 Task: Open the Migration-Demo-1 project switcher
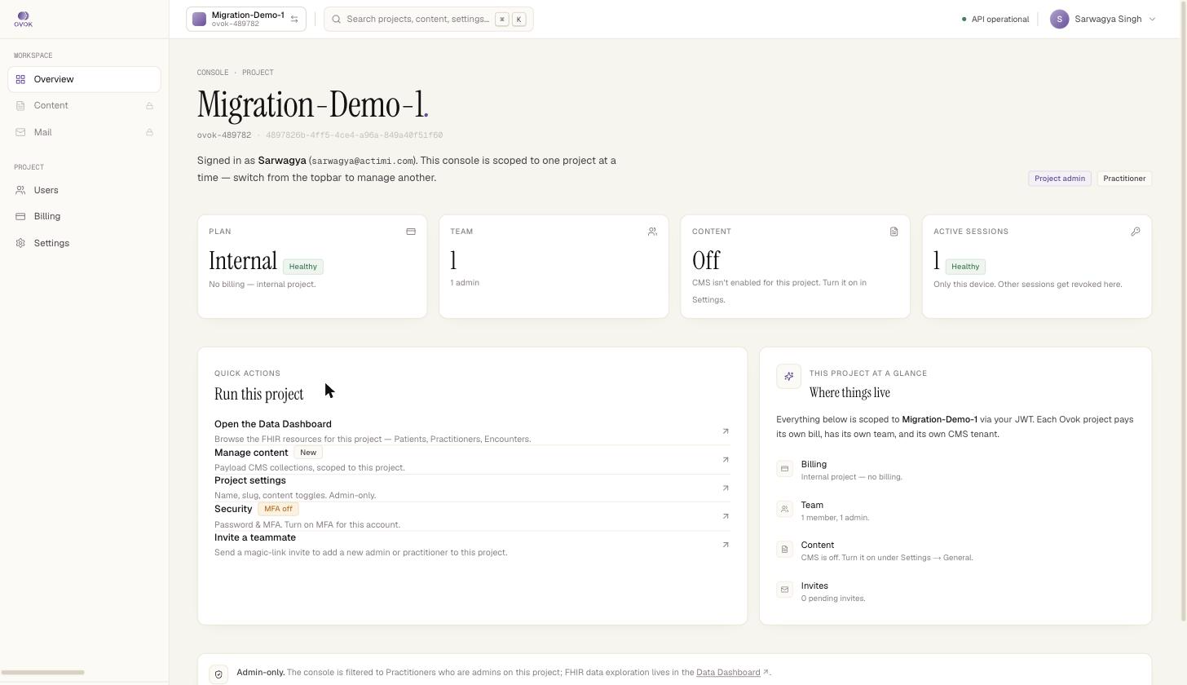(x=246, y=19)
